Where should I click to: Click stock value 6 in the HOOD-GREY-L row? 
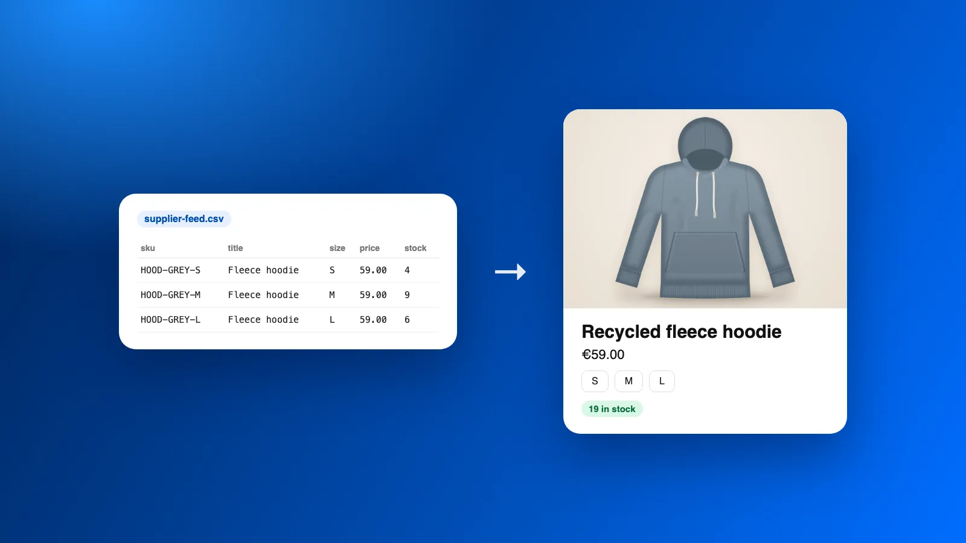click(x=407, y=320)
